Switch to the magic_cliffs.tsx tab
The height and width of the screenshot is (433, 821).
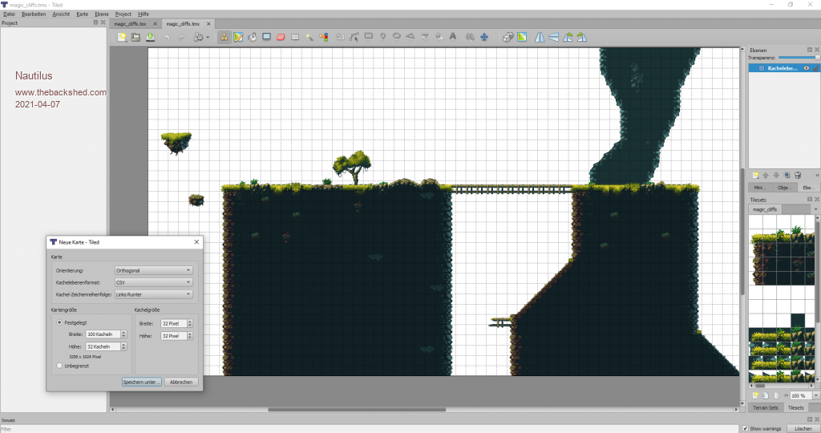click(131, 24)
